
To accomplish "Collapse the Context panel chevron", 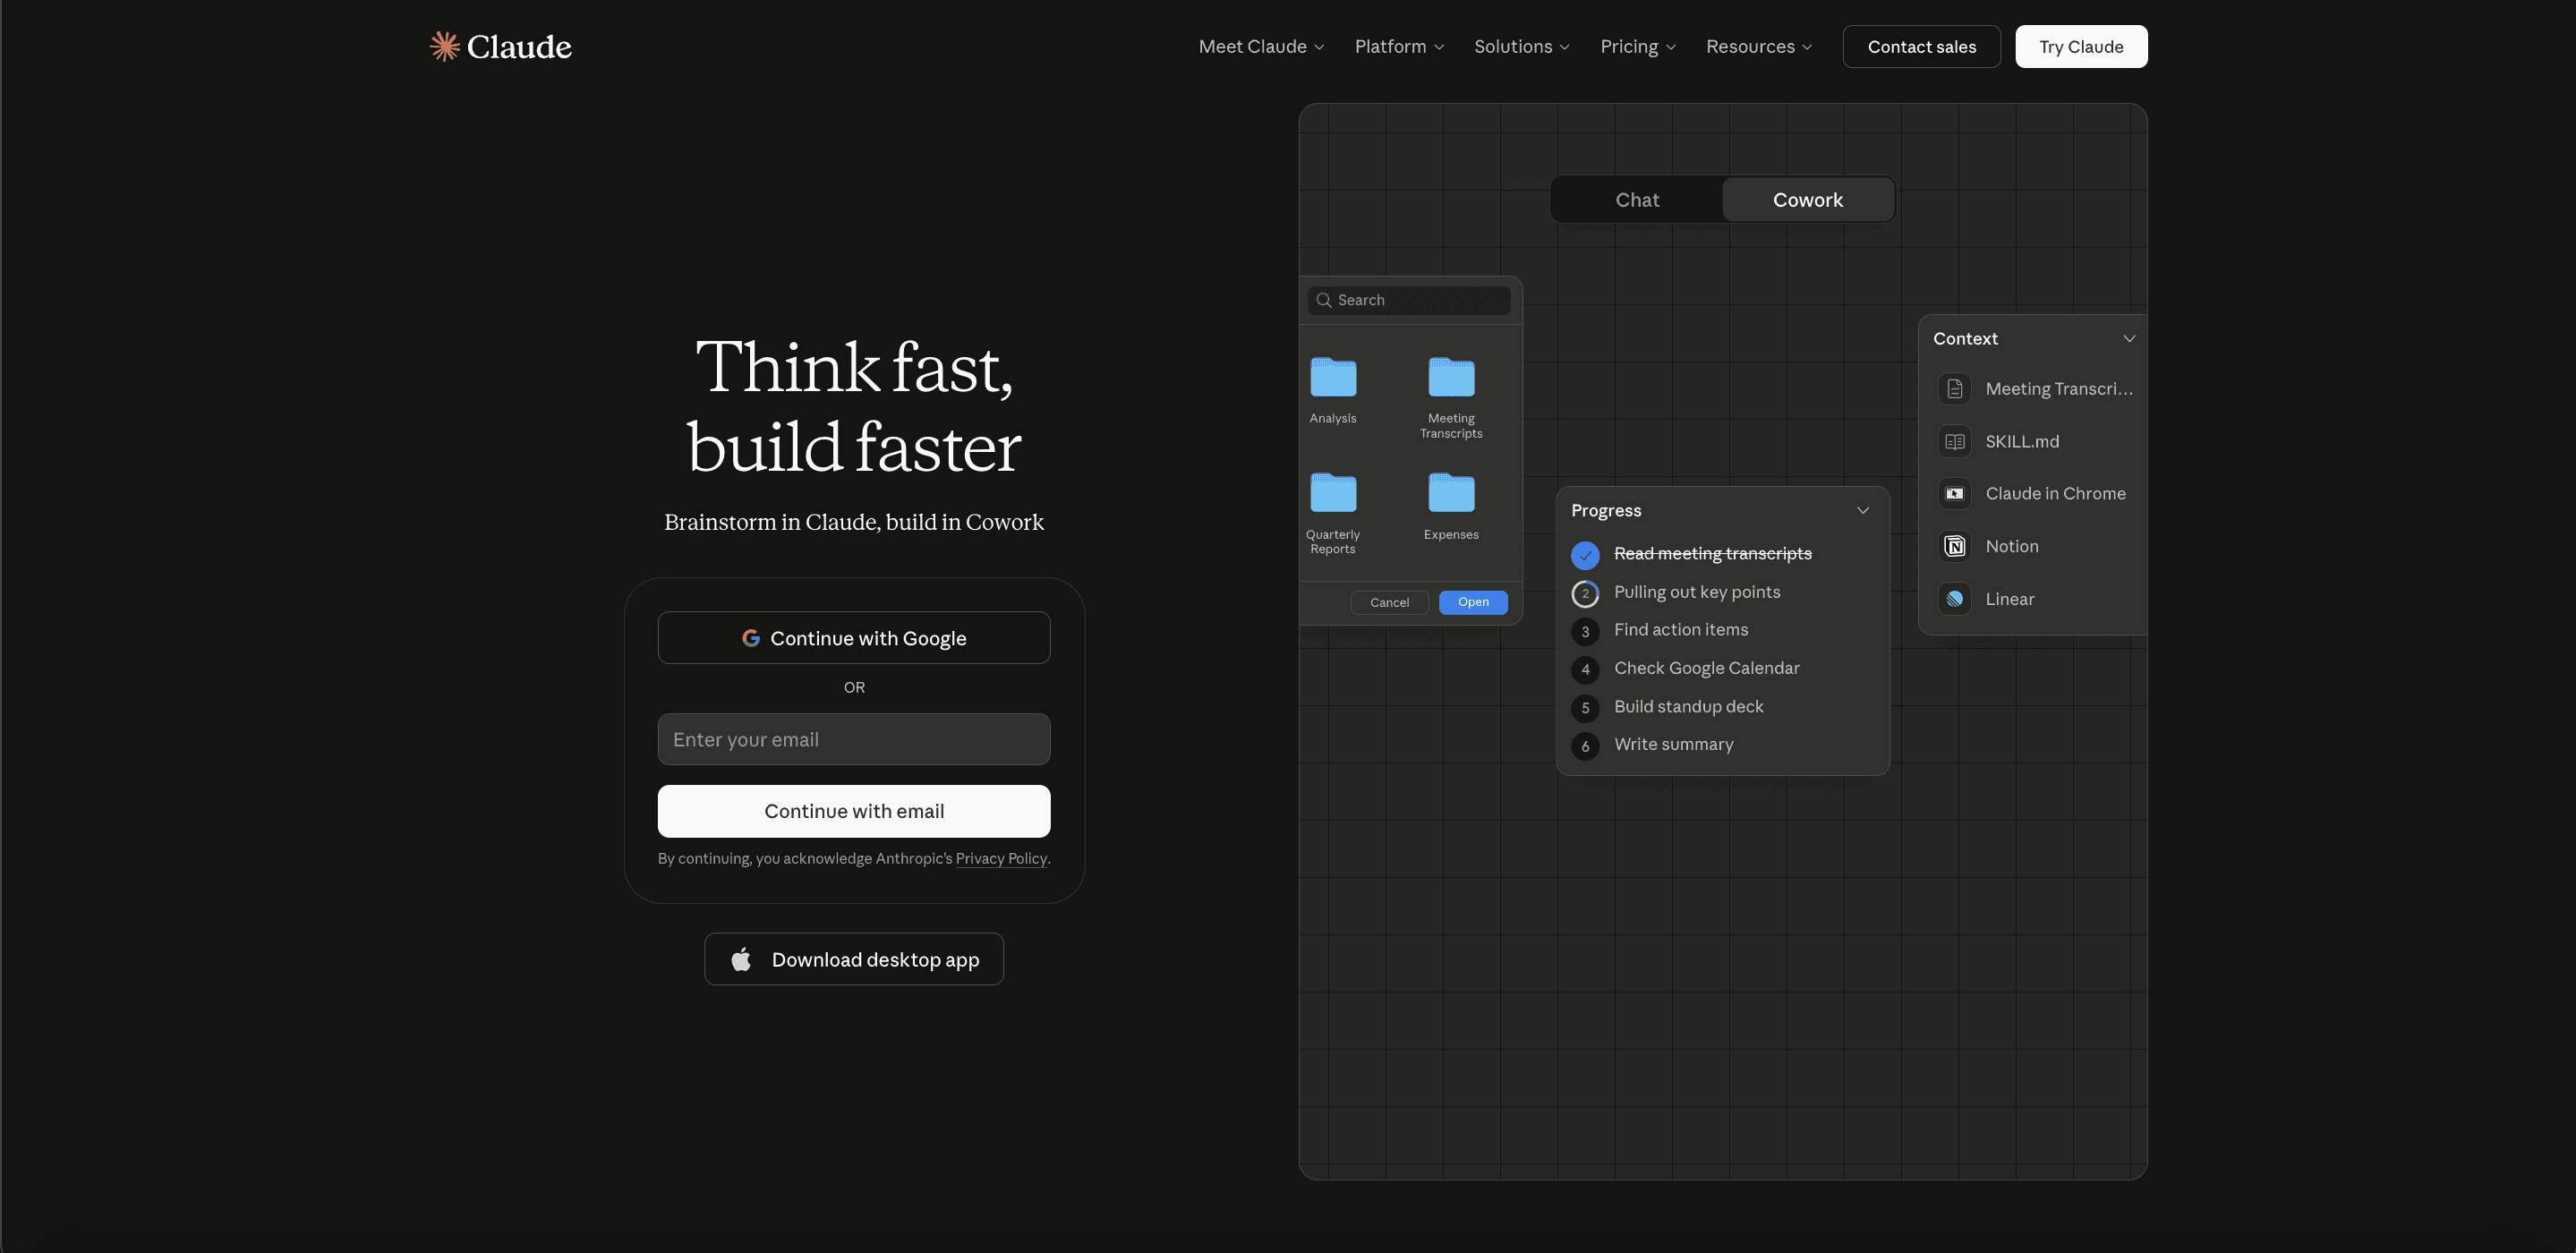I will [2129, 339].
